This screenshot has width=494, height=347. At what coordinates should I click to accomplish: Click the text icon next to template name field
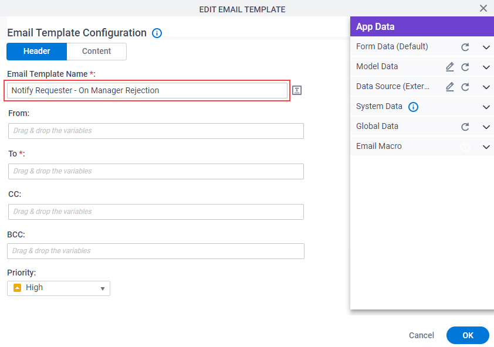pos(297,90)
